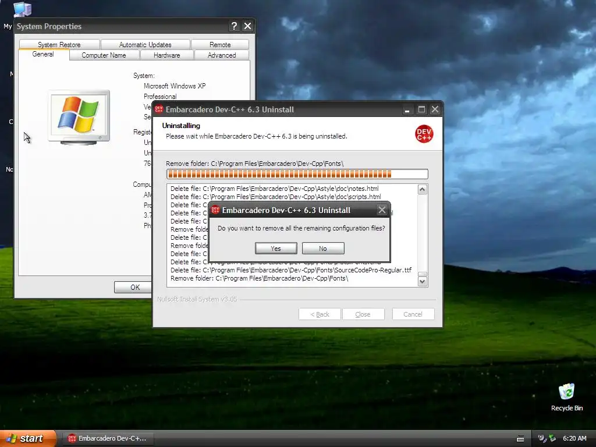Viewport: 596px width, 447px height.
Task: Select the General tab in System Properties
Action: click(x=43, y=54)
